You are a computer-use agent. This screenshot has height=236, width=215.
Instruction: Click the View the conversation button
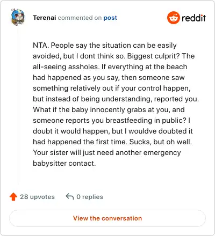tap(107, 218)
